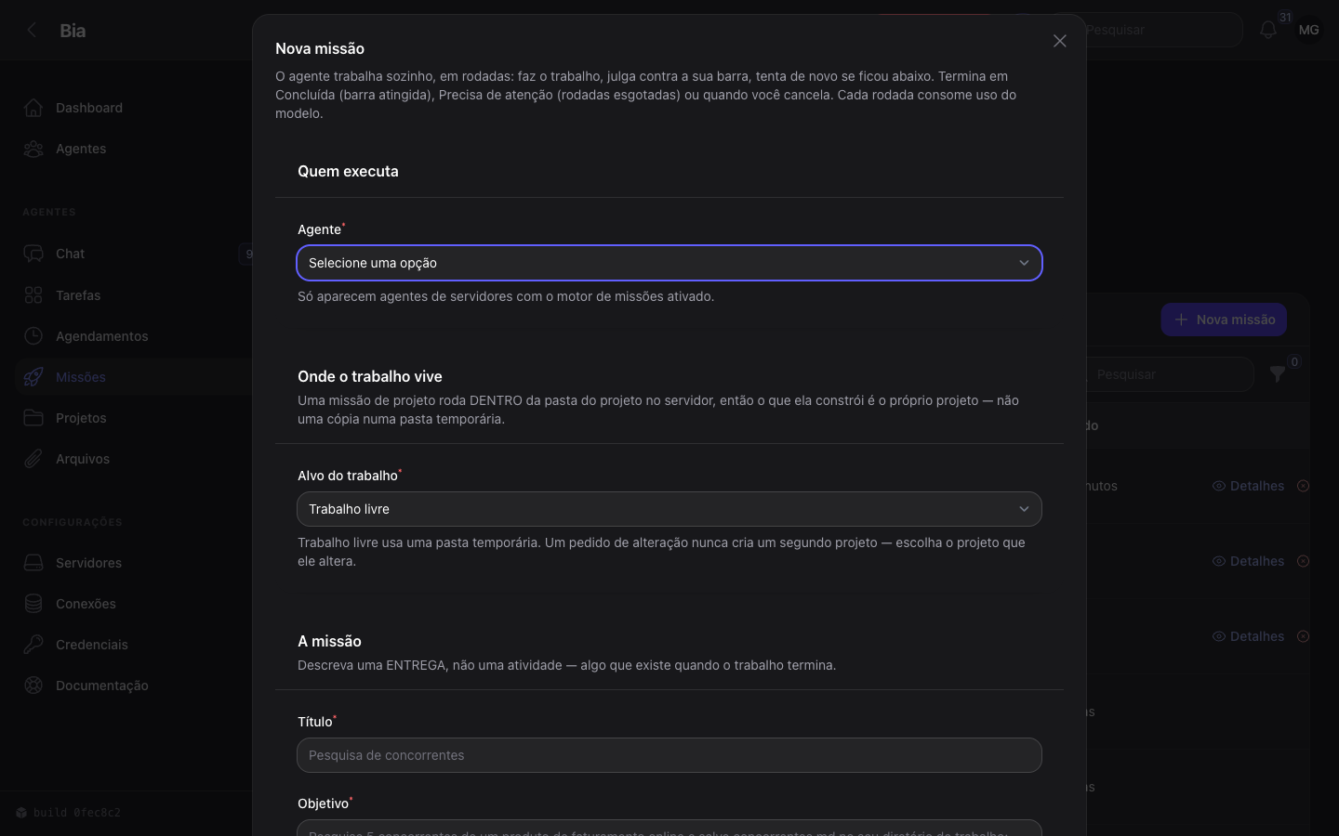
Task: Click the Missões rocket icon
Action: pyautogui.click(x=33, y=377)
